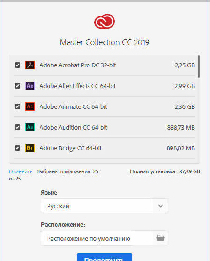The height and width of the screenshot is (261, 210).
Task: Select the Adobe Bridge CC 64-bit row
Action: [105, 148]
